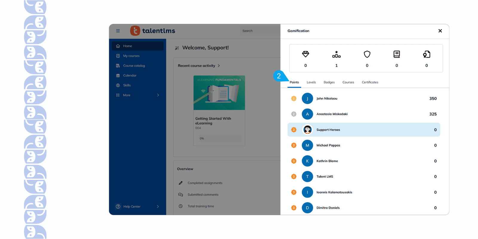Image resolution: width=478 pixels, height=239 pixels.
Task: Click Dimitra Daniels's D avatar
Action: pos(307,208)
